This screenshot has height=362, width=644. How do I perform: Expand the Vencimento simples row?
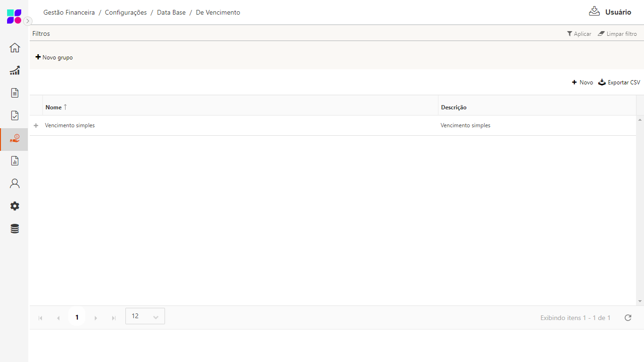click(x=36, y=126)
